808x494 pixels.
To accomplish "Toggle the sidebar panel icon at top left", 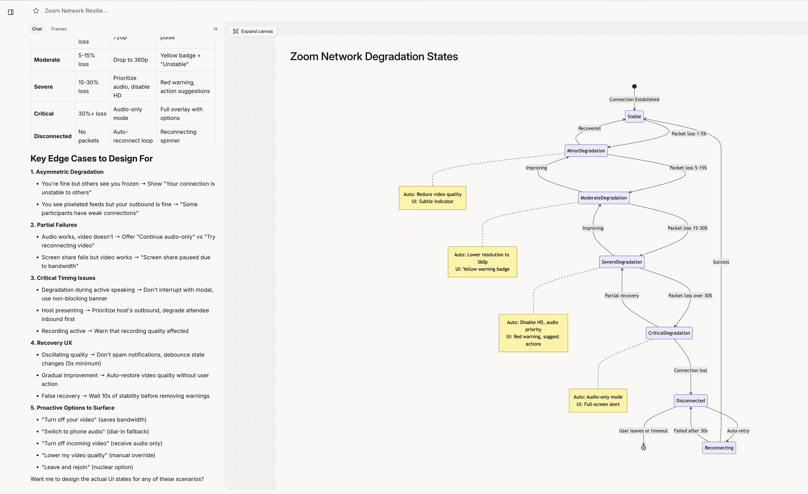I will point(11,12).
